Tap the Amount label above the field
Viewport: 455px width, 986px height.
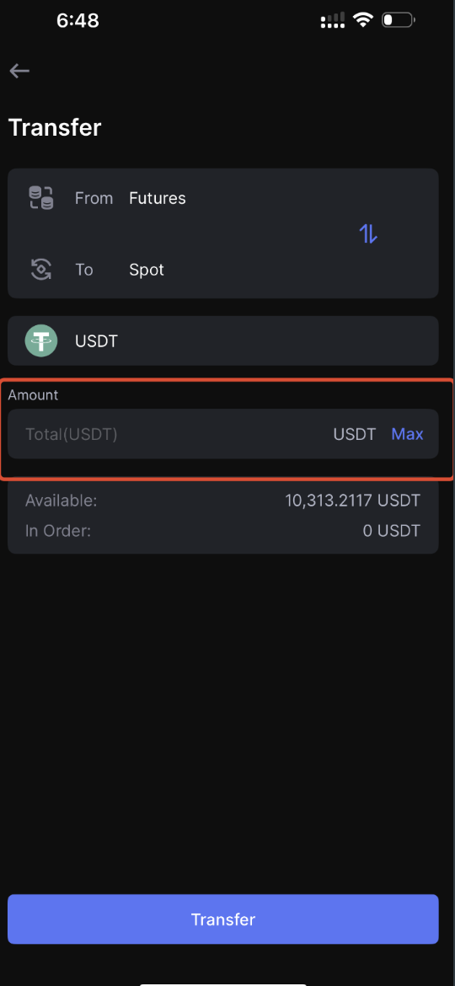33,395
